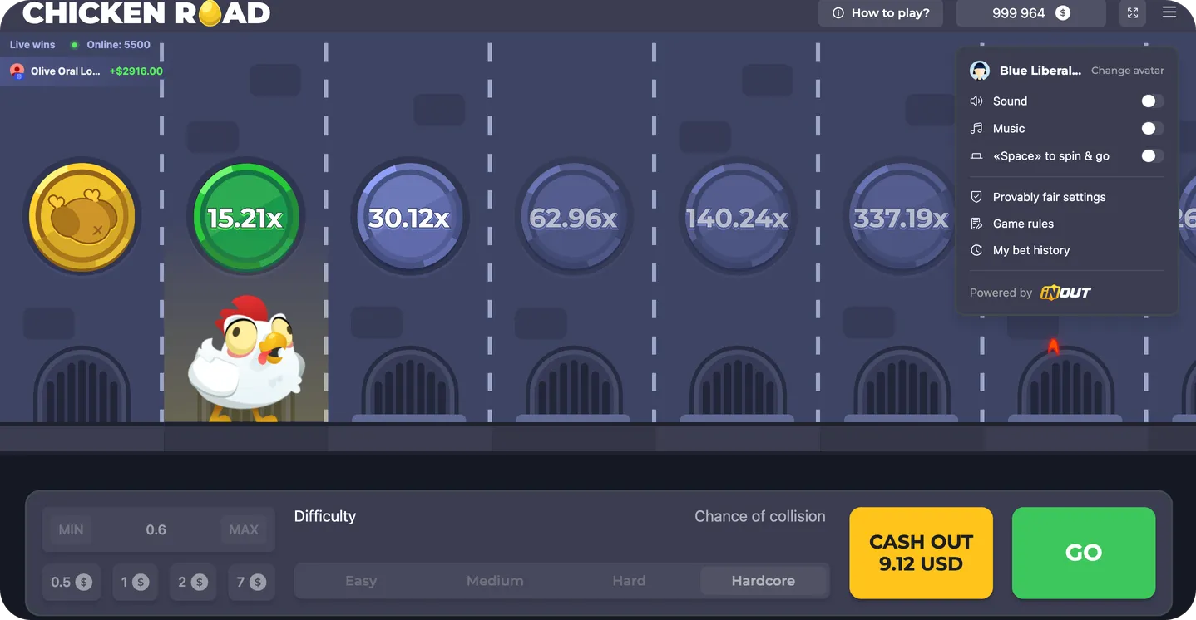Click the 30.12x multiplier coin

pyautogui.click(x=409, y=217)
